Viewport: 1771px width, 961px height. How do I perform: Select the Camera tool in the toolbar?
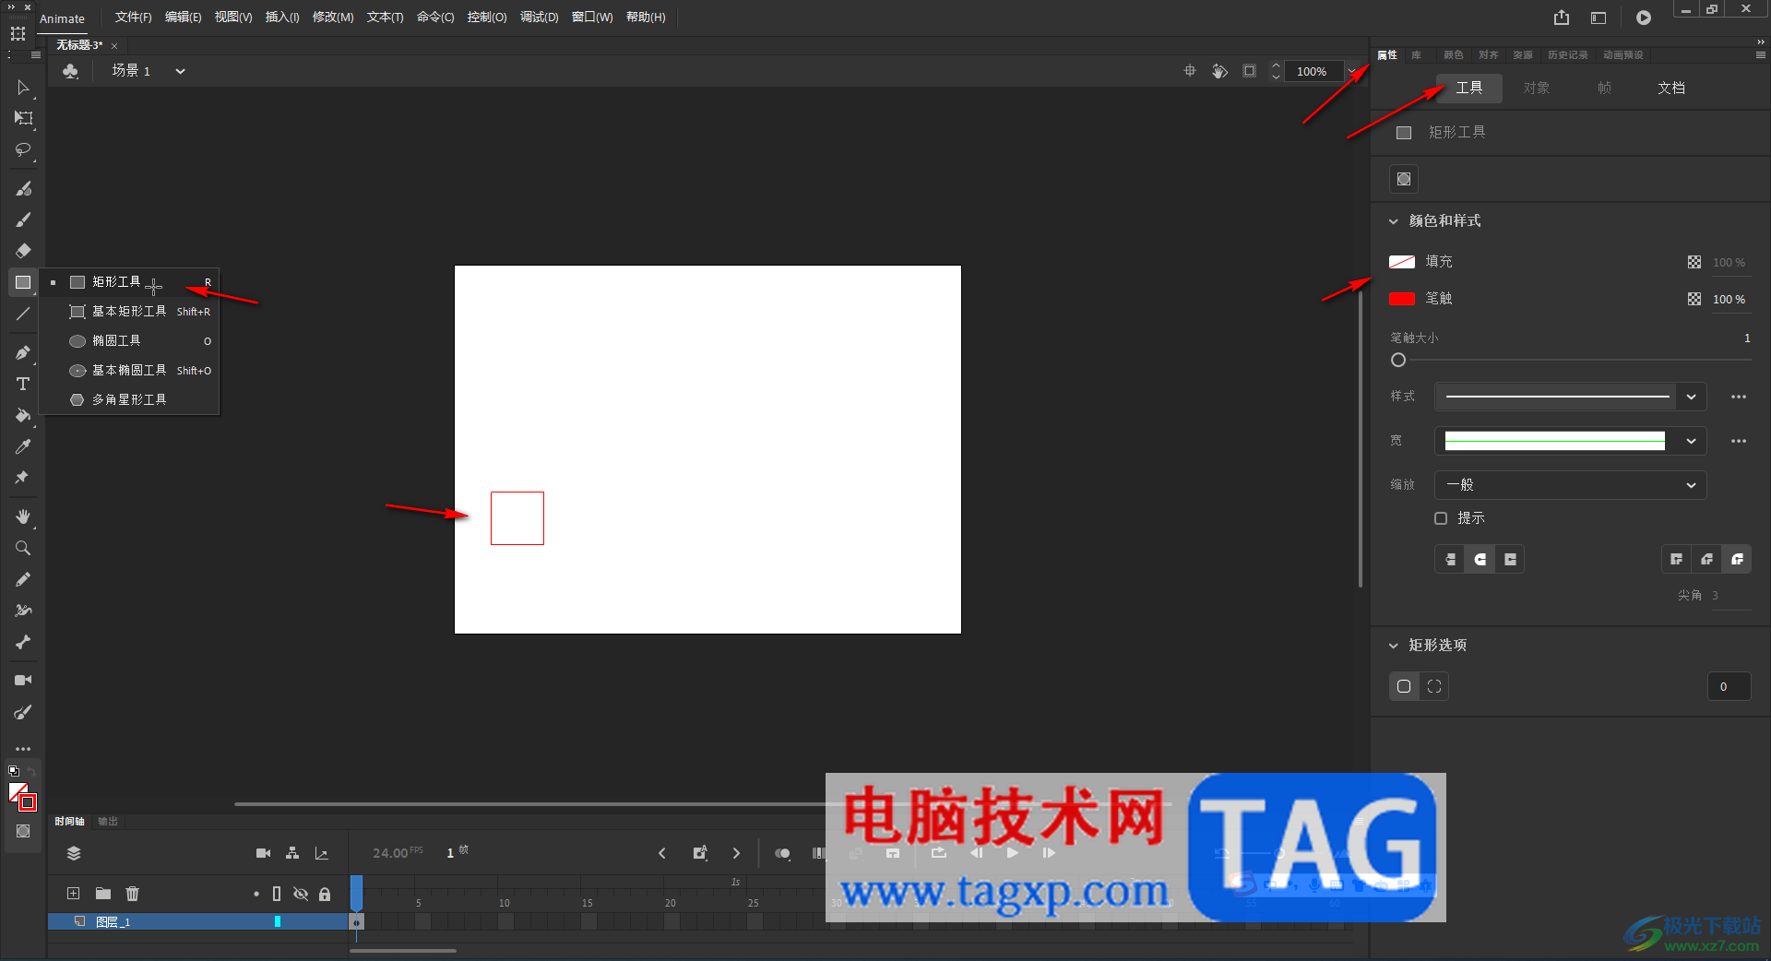(x=23, y=681)
